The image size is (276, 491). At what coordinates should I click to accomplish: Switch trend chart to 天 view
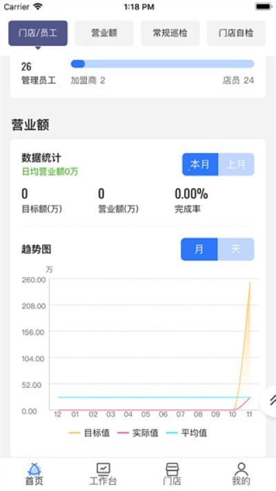point(236,249)
